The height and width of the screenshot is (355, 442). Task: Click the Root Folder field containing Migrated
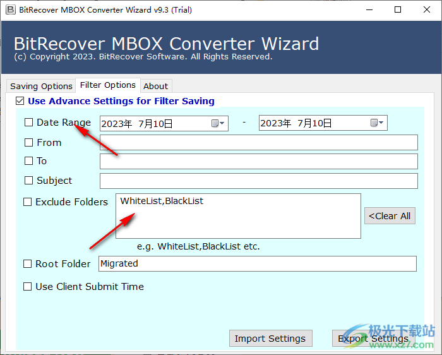pyautogui.click(x=258, y=263)
